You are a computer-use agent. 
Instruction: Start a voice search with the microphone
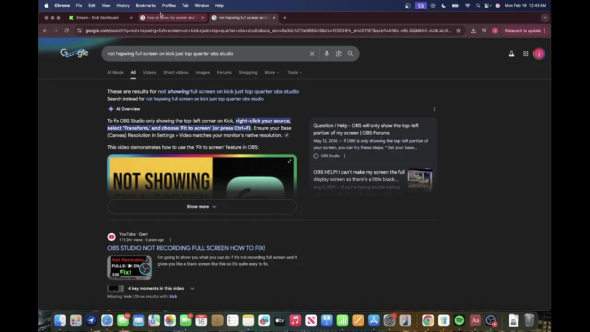326,53
